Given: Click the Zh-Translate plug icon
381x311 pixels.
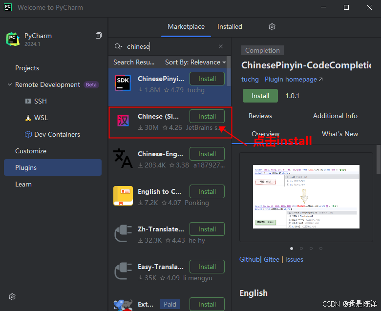Looking at the screenshot, I should click(x=123, y=233).
